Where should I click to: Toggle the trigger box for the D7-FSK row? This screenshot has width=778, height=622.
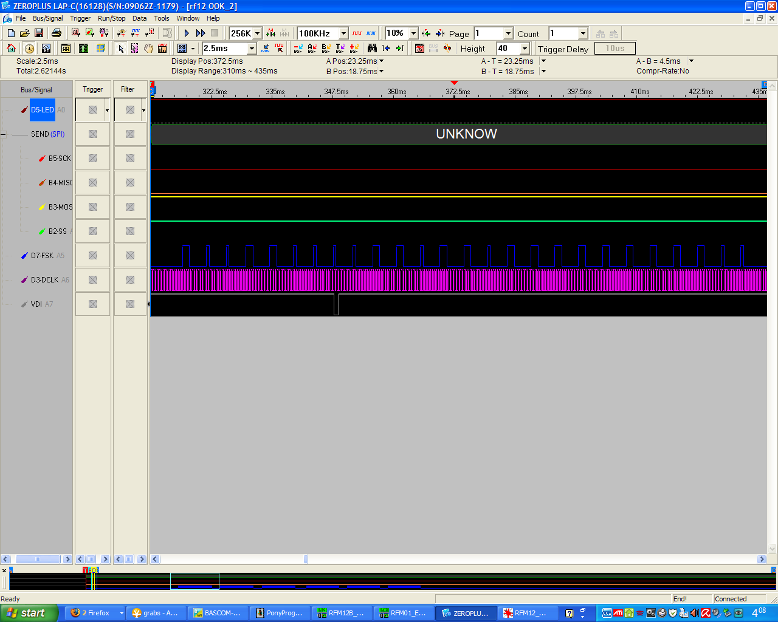[92, 256]
